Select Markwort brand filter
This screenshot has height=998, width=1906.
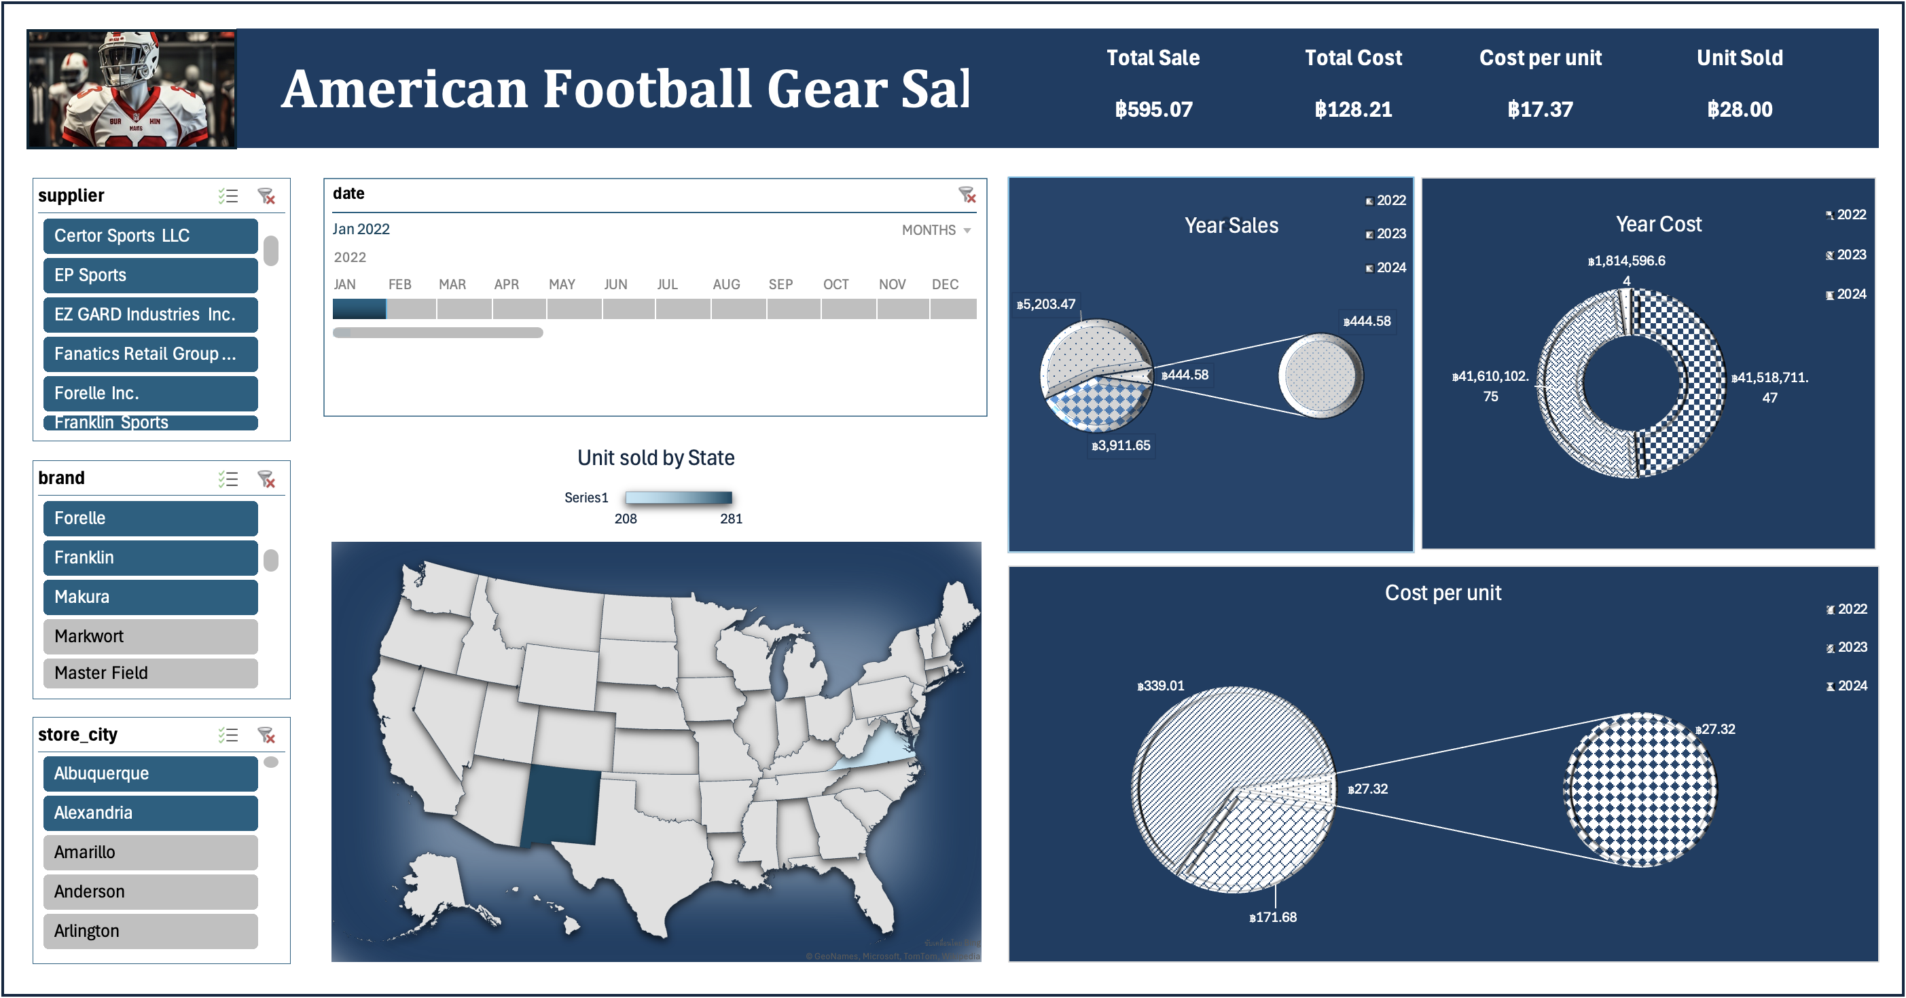[x=150, y=635]
